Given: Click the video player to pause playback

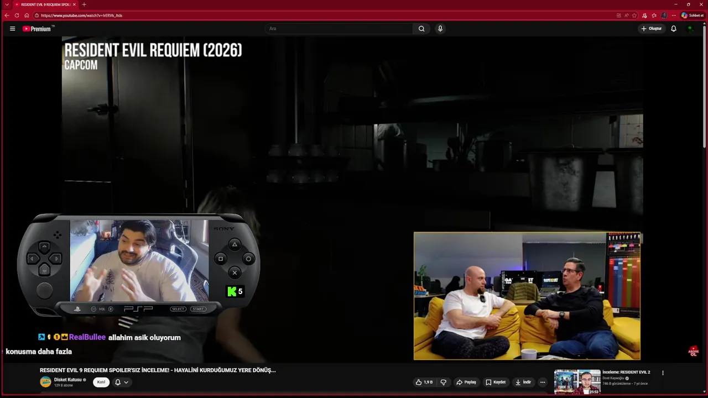Looking at the screenshot, I should (x=352, y=199).
